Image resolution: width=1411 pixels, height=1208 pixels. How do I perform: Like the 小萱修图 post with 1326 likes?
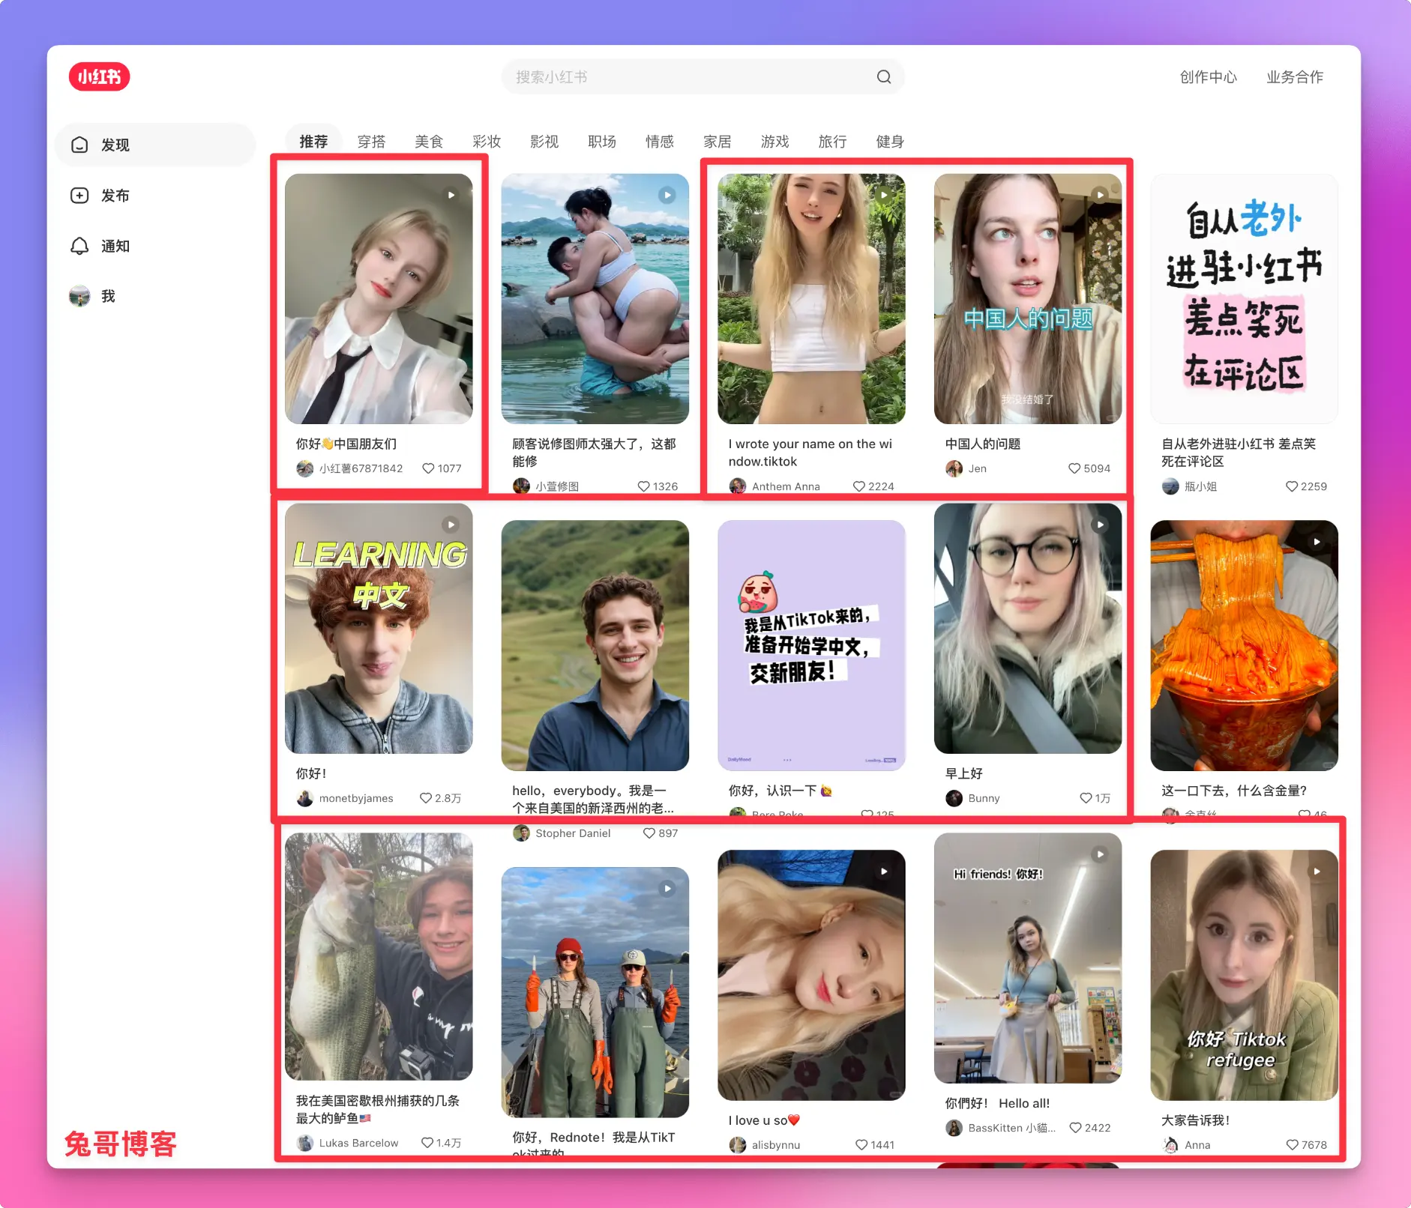click(x=644, y=486)
